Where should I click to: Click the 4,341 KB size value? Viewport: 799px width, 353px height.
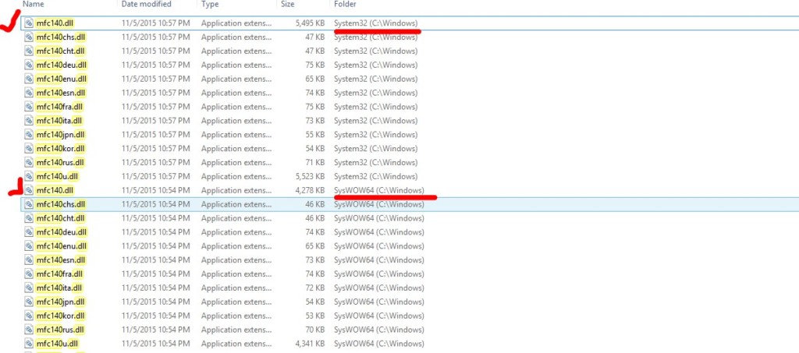click(x=310, y=344)
